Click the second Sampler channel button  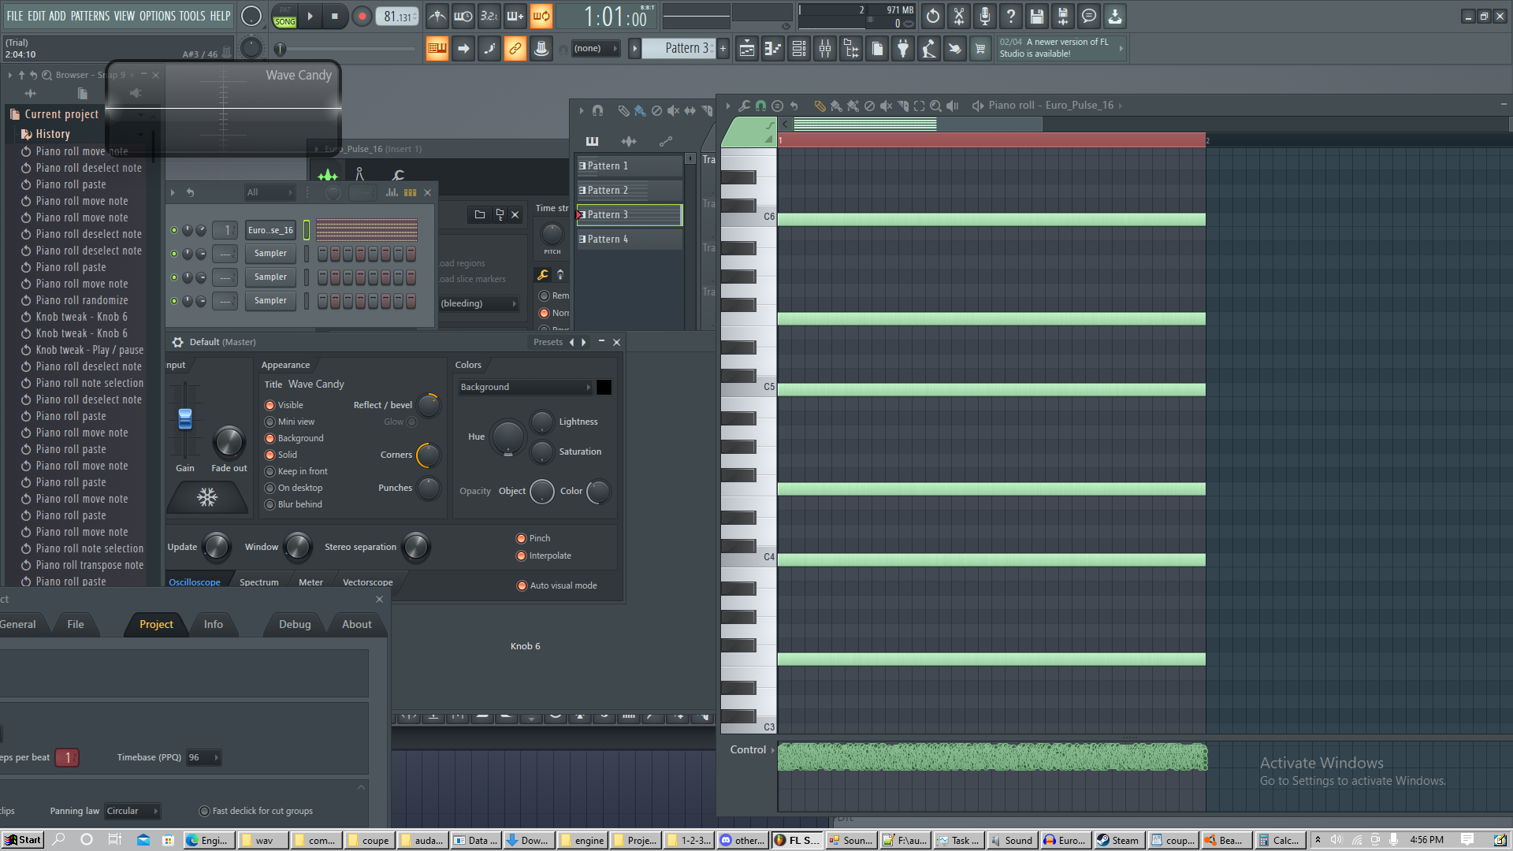point(270,277)
